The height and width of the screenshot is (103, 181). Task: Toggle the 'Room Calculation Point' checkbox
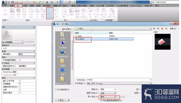(x=20, y=93)
